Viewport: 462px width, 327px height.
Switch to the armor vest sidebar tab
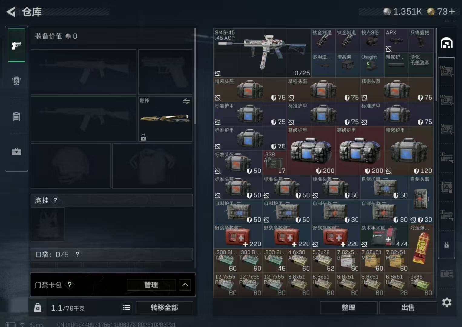pos(16,81)
